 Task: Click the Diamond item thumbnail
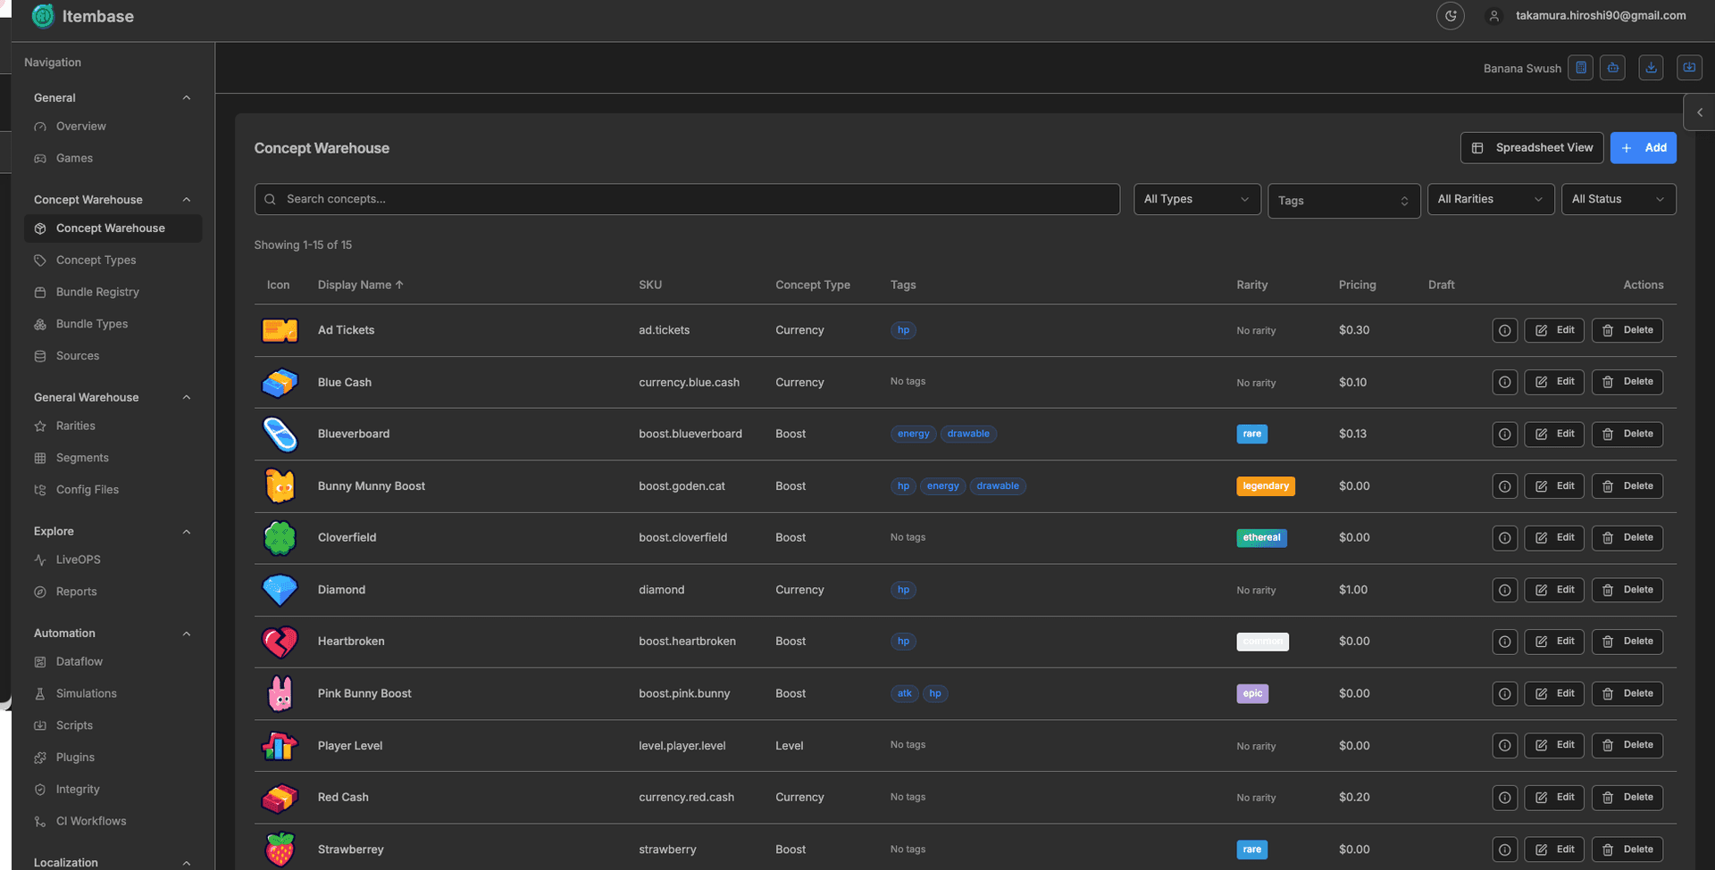(x=280, y=591)
